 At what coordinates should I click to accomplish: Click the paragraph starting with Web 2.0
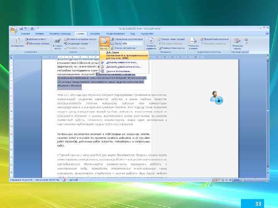[112, 109]
